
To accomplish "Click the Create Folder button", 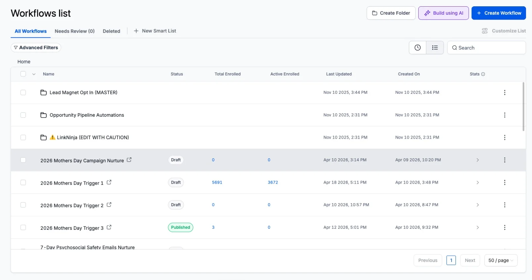I will pyautogui.click(x=391, y=13).
